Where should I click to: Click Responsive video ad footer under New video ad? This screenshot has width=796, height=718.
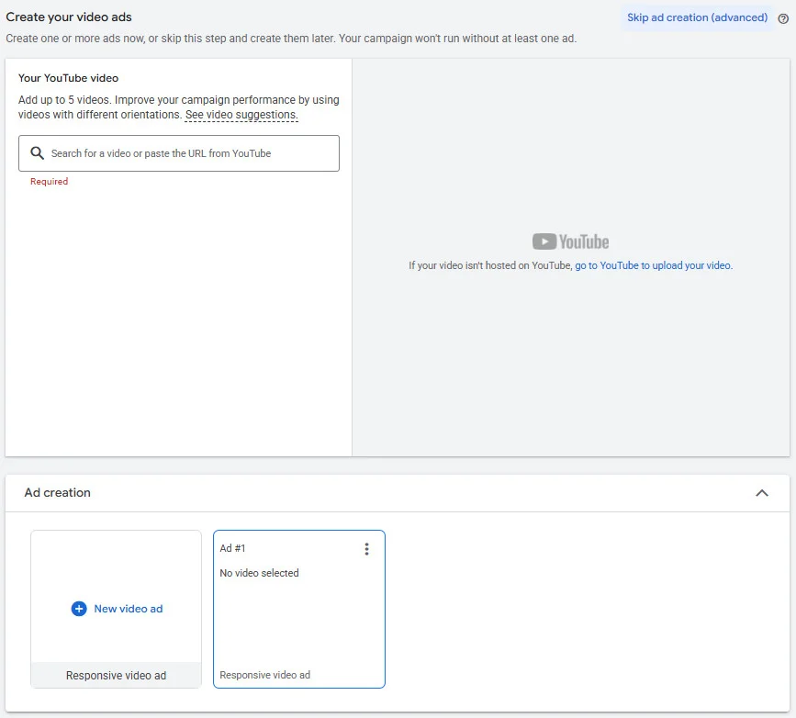pos(116,676)
